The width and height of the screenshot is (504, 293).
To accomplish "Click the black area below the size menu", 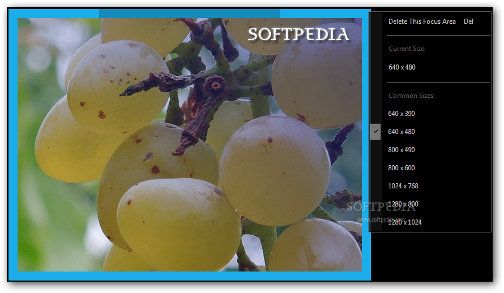I will click(x=431, y=257).
